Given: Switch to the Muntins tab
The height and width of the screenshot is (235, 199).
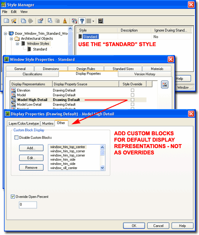Looking at the screenshot, I should pyautogui.click(x=48, y=123).
